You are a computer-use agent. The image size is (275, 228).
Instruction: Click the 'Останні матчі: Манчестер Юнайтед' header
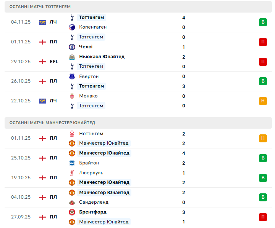52,123
